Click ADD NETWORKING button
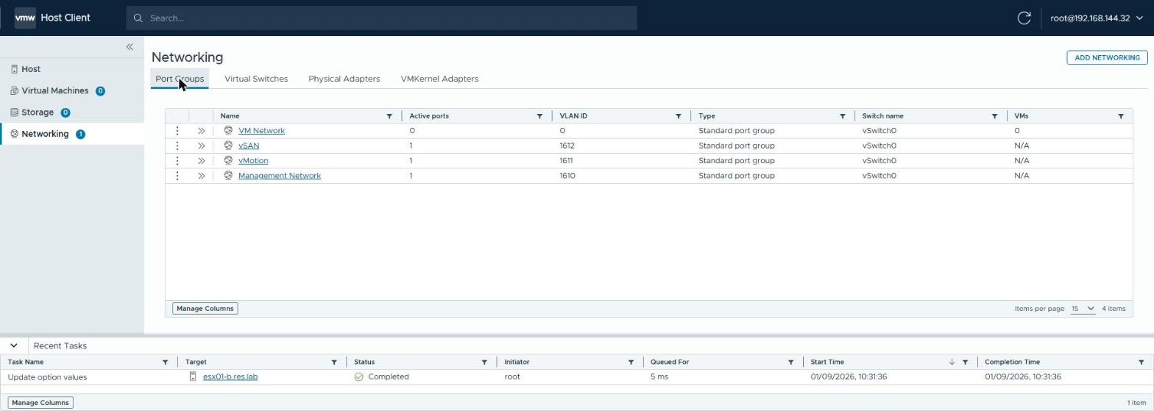Screen dimensions: 1154x411 pos(1107,57)
